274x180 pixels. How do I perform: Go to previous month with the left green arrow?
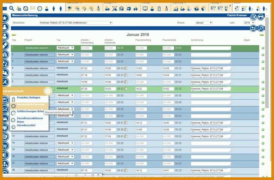[14, 35]
